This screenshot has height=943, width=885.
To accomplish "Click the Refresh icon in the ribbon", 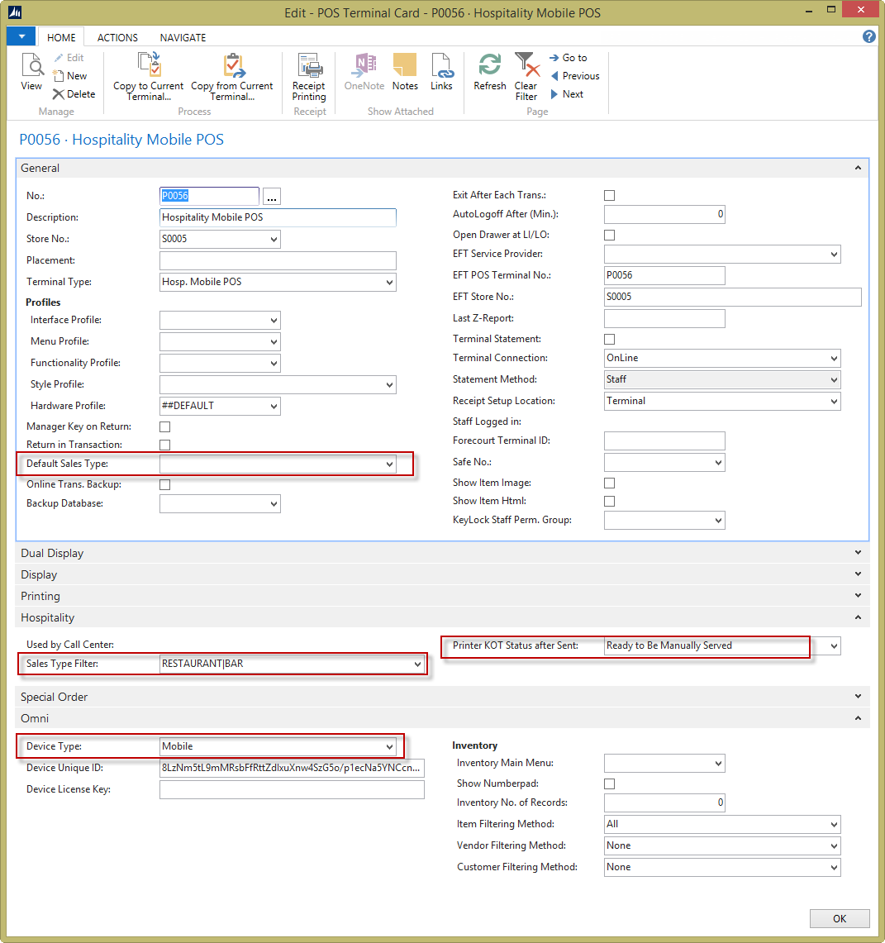I will point(490,66).
